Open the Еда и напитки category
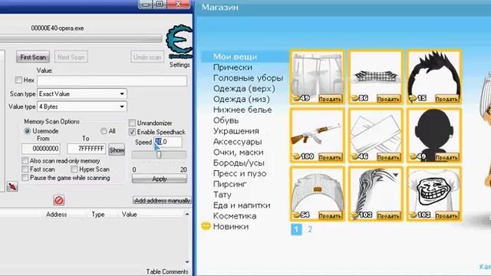491x276 pixels. click(x=242, y=205)
